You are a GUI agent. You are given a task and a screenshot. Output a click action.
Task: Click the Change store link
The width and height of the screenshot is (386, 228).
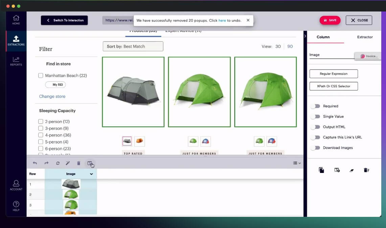pyautogui.click(x=52, y=96)
